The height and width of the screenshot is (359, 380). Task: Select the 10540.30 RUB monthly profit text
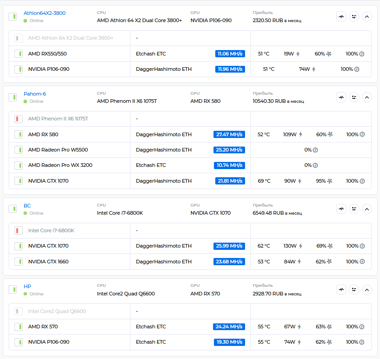[278, 101]
